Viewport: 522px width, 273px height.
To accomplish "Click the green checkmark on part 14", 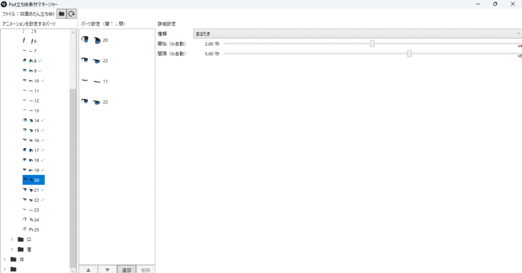I will 43,120.
